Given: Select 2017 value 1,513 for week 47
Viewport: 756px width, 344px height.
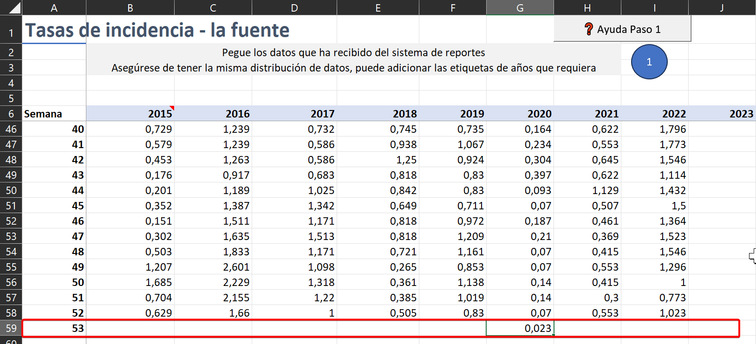Looking at the screenshot, I should [x=294, y=236].
